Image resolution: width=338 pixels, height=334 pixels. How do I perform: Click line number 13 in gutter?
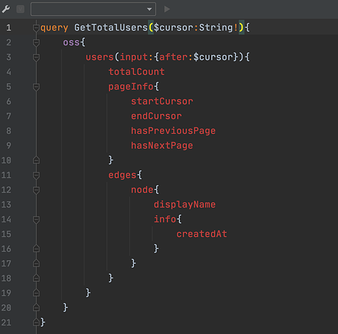coord(6,204)
